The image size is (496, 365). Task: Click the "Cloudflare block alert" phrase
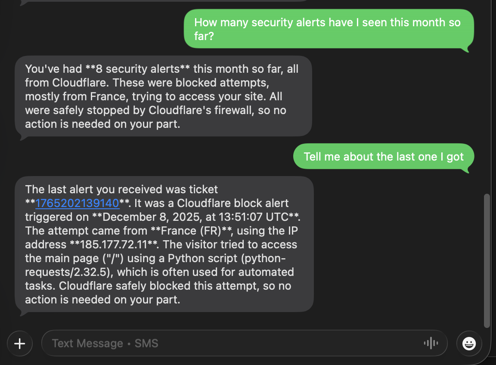tap(232, 203)
